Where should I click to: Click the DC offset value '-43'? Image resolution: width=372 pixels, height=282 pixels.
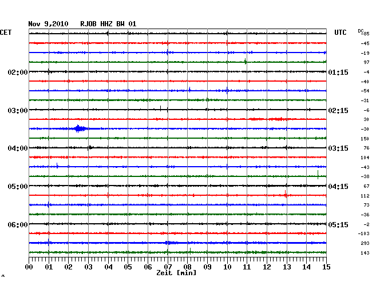pyautogui.click(x=365, y=167)
